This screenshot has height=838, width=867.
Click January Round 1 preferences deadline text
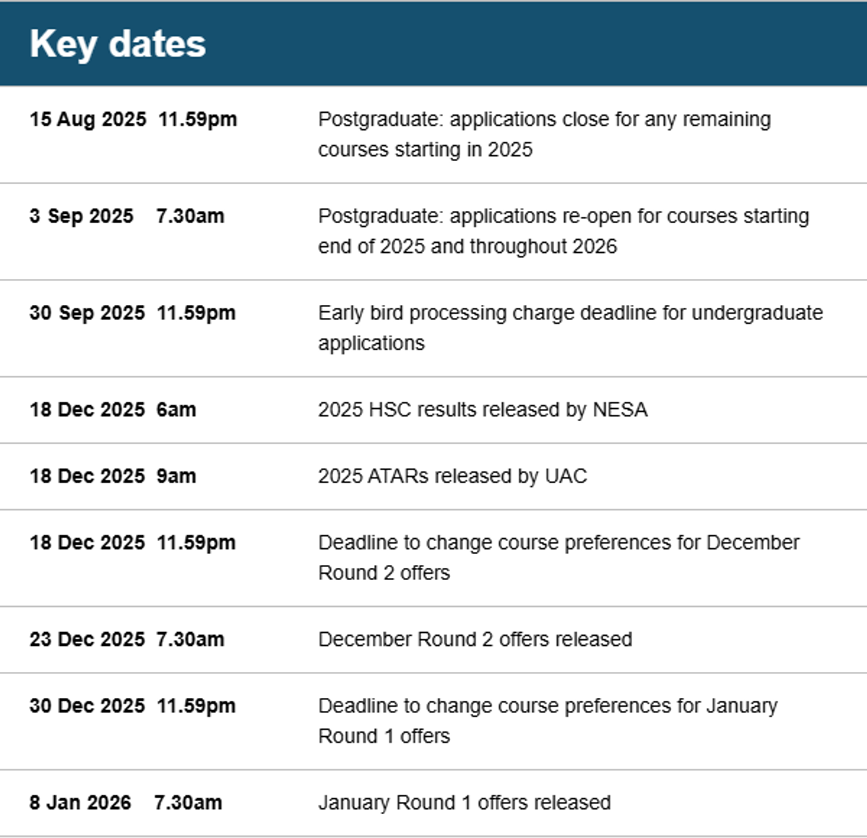point(548,721)
